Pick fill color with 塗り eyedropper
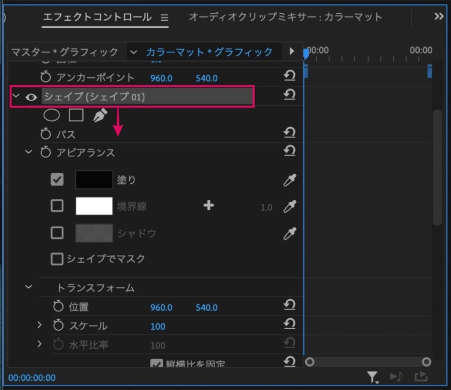The height and width of the screenshot is (390, 451). click(x=290, y=180)
